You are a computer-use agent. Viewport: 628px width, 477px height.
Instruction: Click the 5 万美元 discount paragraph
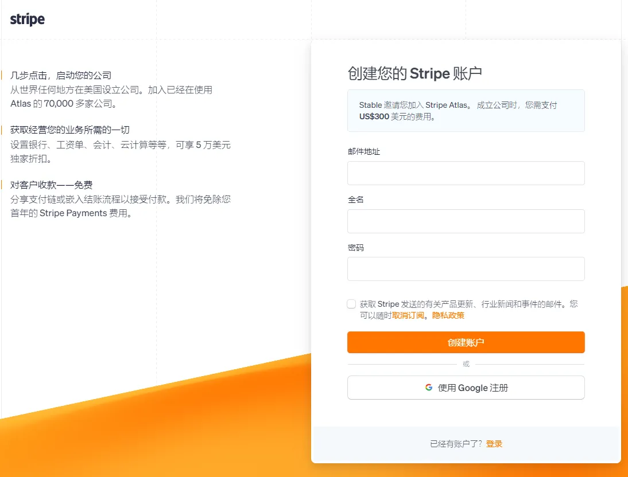pyautogui.click(x=121, y=152)
